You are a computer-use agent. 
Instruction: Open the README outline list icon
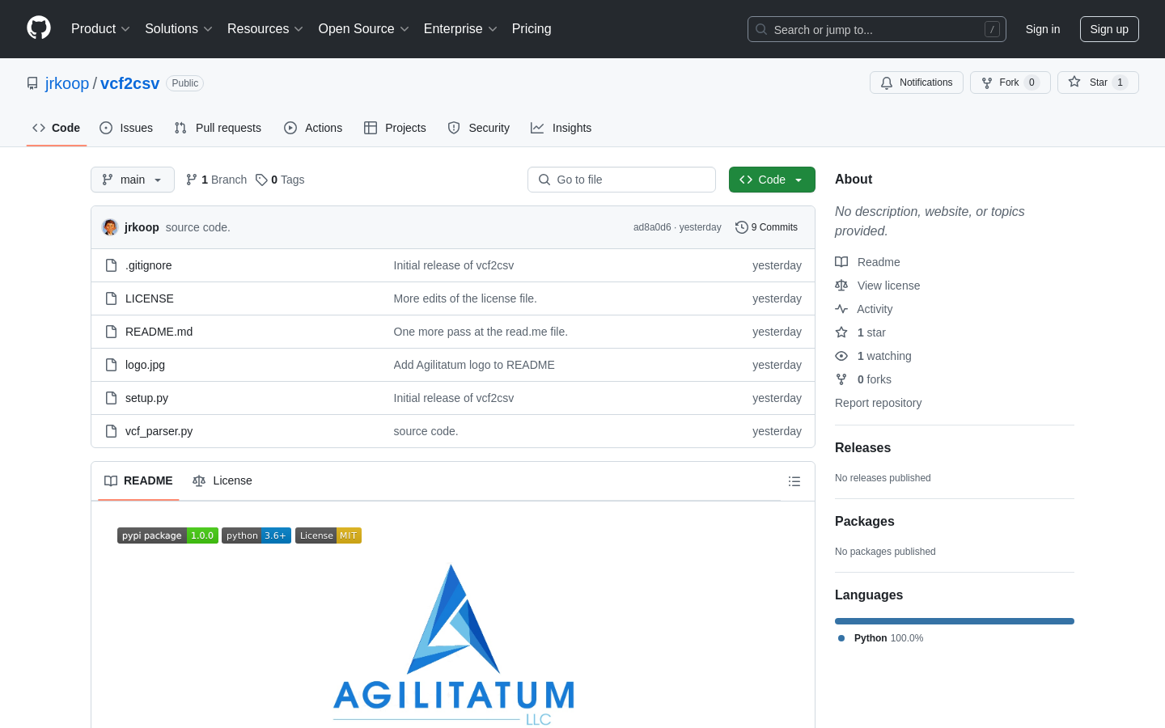794,481
